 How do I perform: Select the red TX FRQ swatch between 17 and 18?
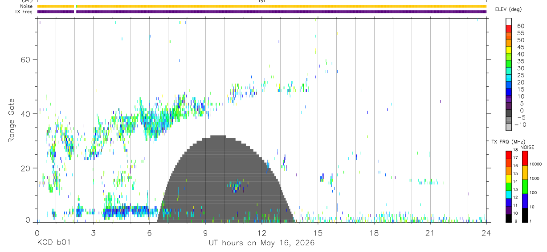coord(509,155)
